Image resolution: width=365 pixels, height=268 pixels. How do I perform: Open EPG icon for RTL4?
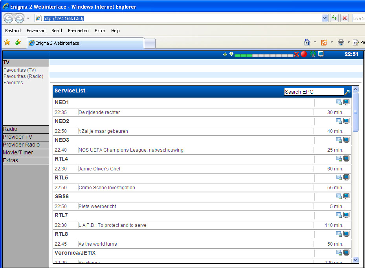pos(339,159)
